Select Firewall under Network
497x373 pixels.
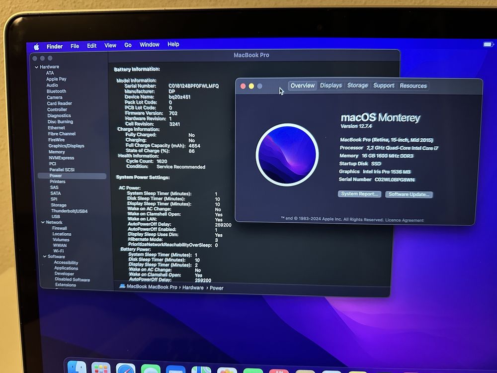(59, 228)
